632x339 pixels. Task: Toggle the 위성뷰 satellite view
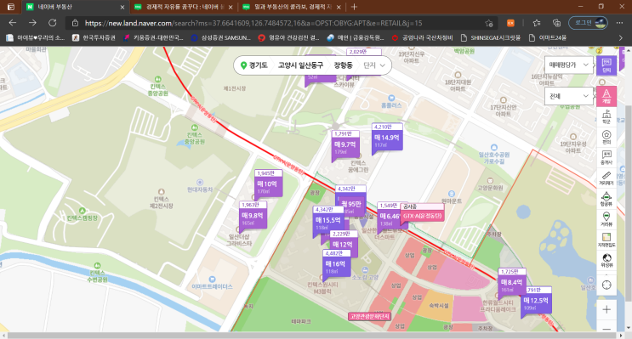pyautogui.click(x=606, y=261)
